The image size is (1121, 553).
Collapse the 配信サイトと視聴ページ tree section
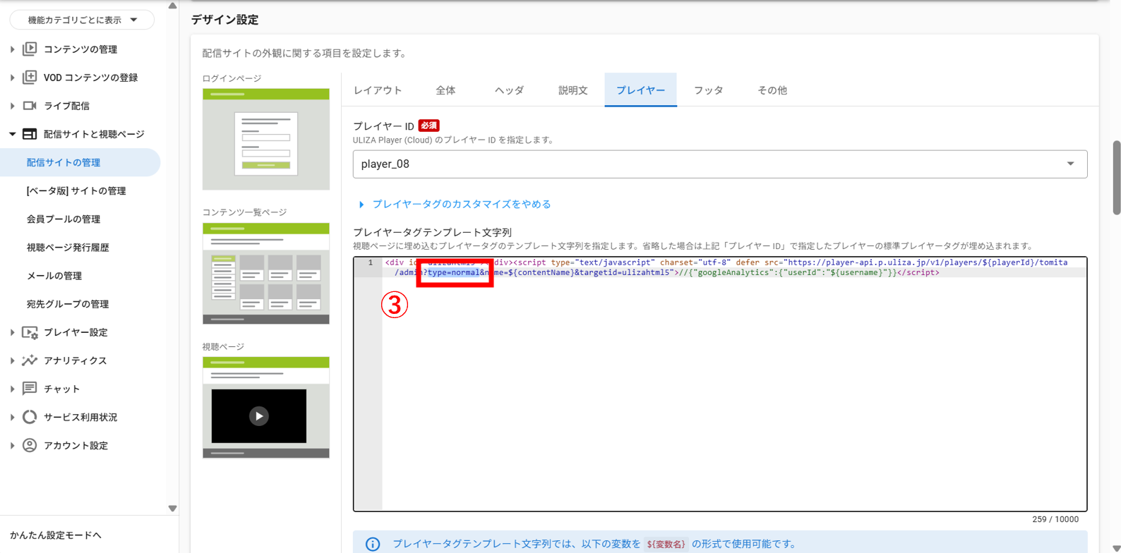(13, 134)
